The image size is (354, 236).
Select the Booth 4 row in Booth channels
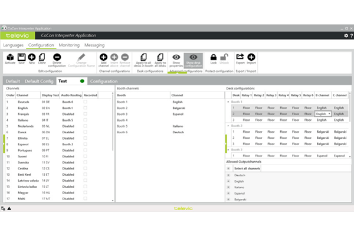tap(170, 120)
